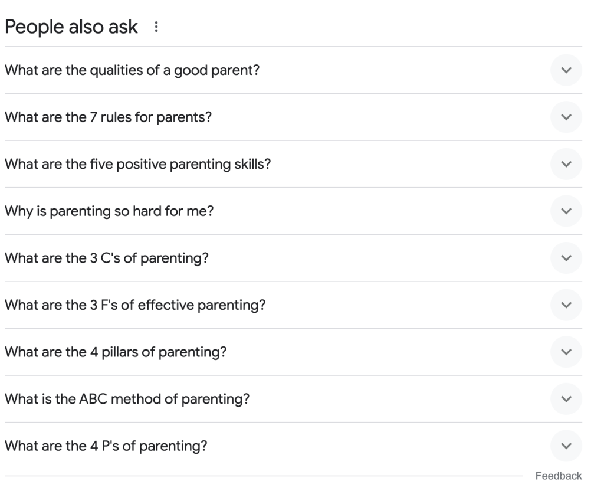Screen dimensions: 604x491
Task: Select "What are the five positive parenting skills?" text
Action: click(x=137, y=164)
